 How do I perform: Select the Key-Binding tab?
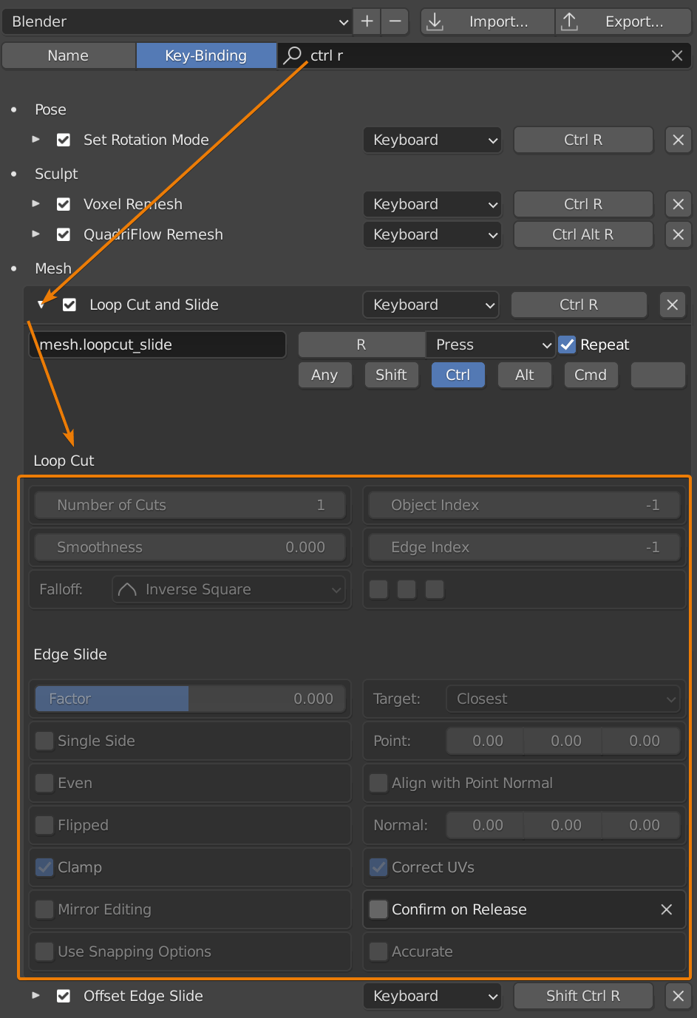(206, 55)
